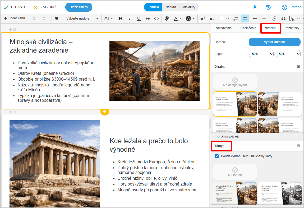This screenshot has width=304, height=208.
Task: Expand the Témy section
Action: tap(298, 146)
